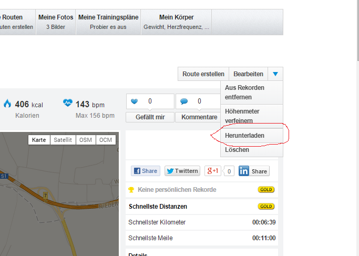Click the Bearbeiten button

248,74
